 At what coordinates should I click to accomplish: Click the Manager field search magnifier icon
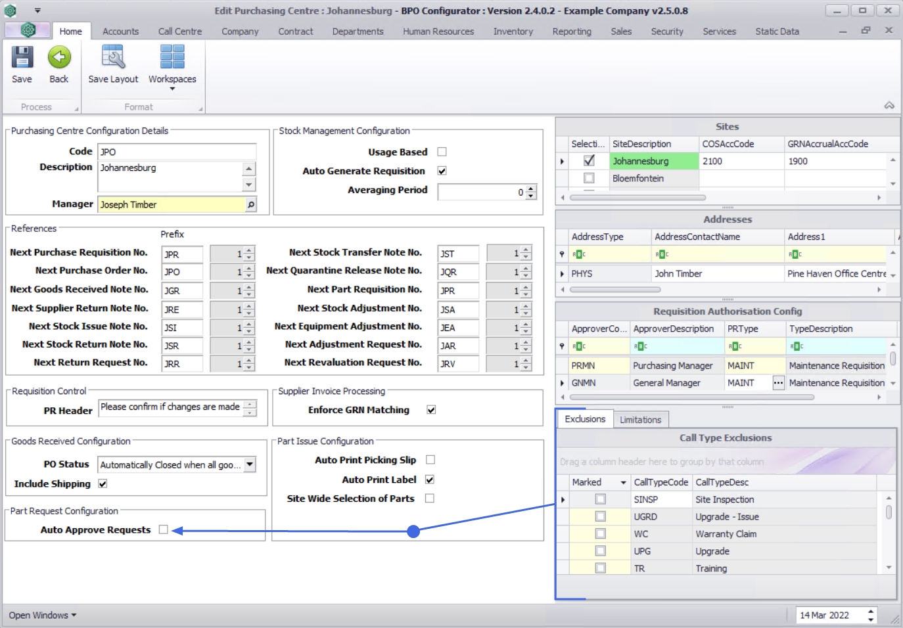click(250, 205)
